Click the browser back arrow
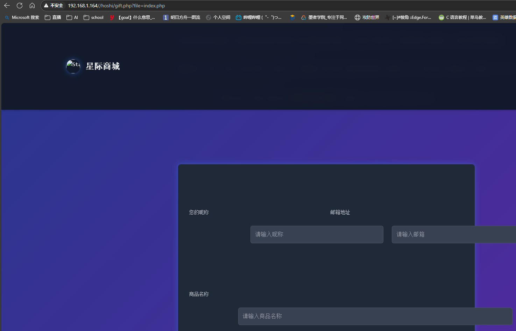 7,5
